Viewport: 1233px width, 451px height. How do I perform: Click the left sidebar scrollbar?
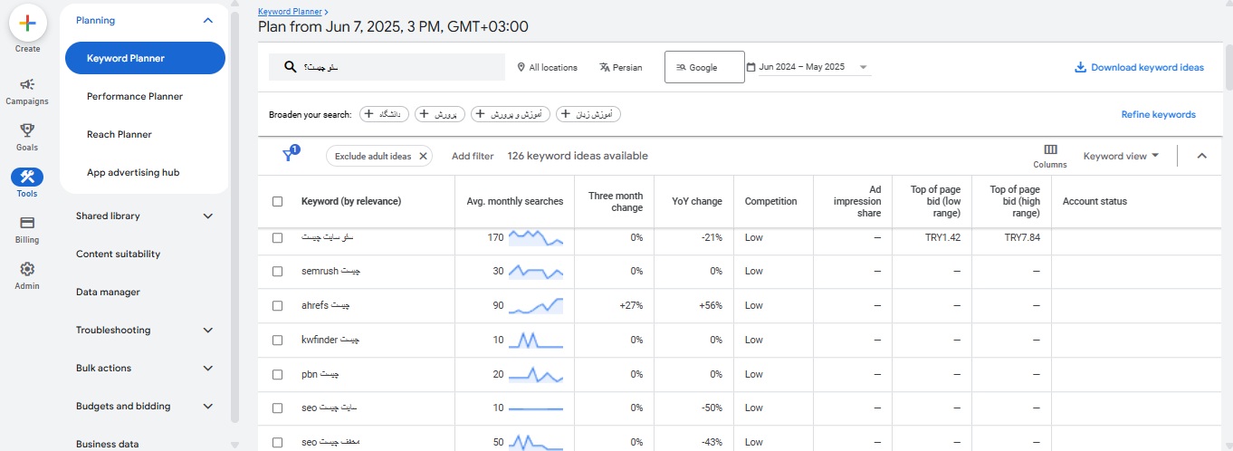235,217
